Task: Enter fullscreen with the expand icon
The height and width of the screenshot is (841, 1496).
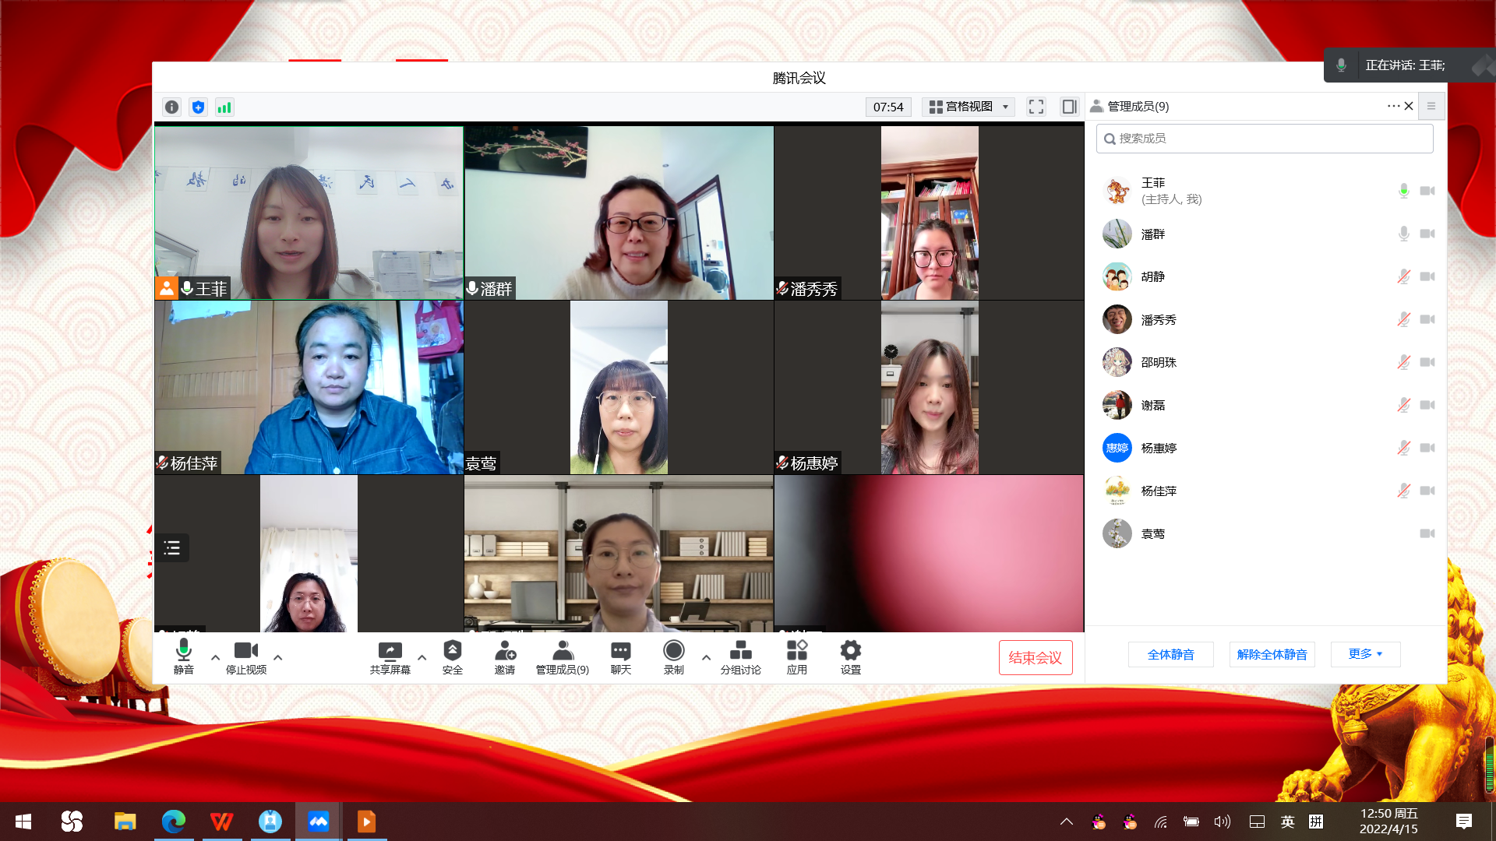Action: point(1036,107)
